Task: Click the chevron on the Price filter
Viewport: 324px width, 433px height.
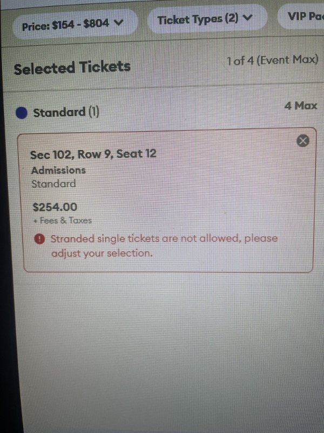Action: pos(119,23)
